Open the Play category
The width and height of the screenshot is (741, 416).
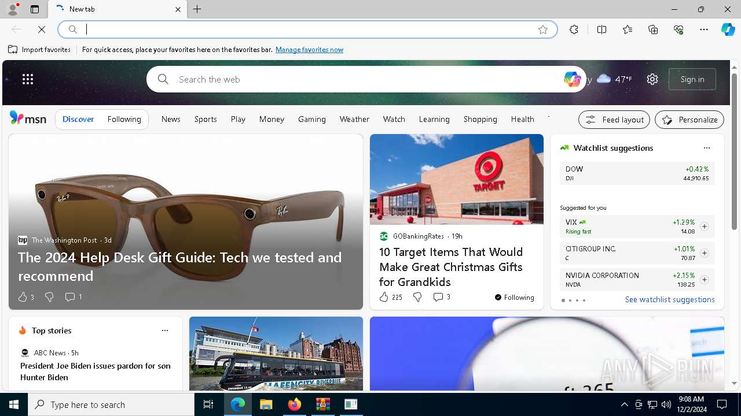point(238,119)
